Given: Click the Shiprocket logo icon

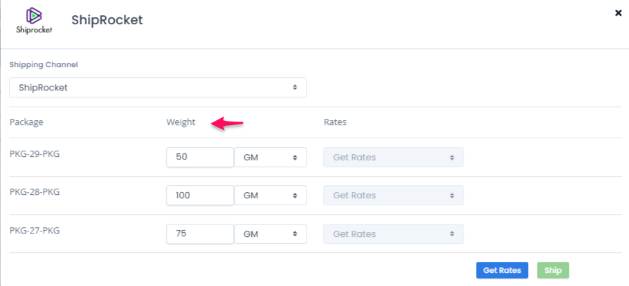Looking at the screenshot, I should coord(34,21).
